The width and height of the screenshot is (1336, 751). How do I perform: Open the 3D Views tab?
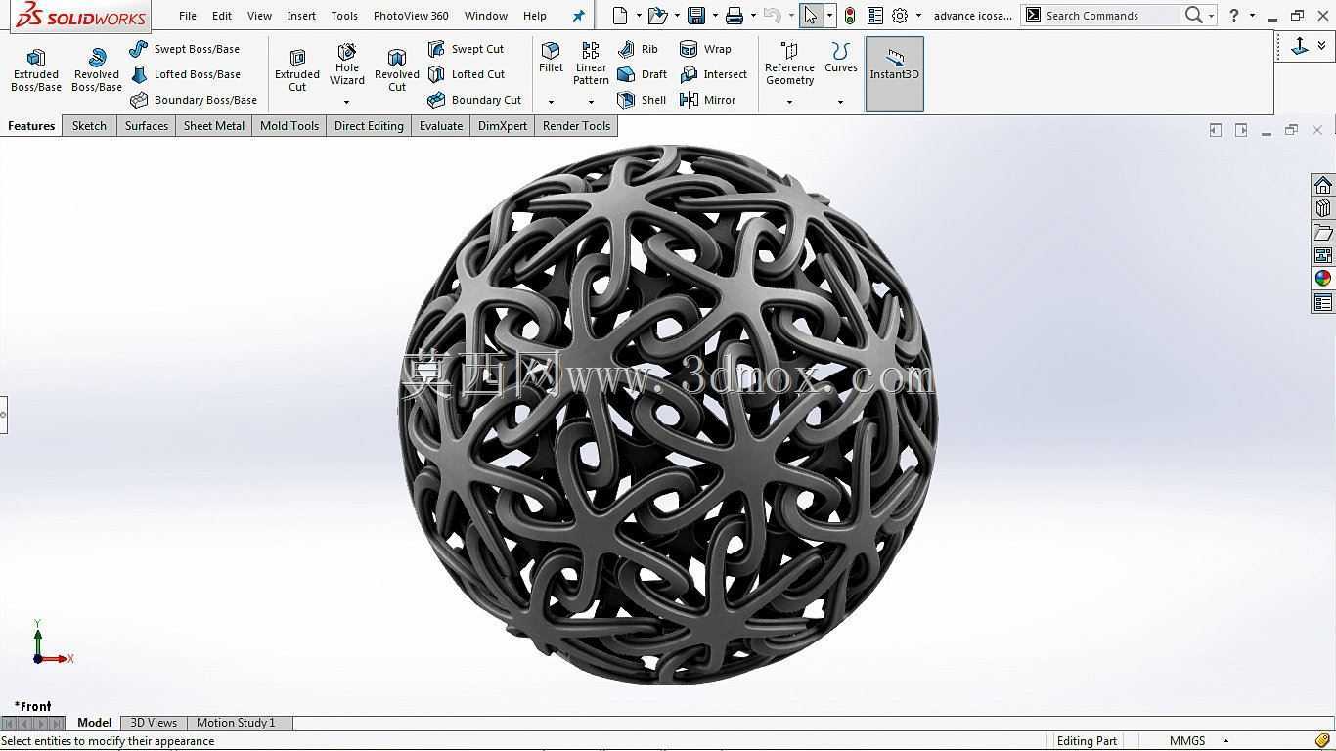(154, 723)
